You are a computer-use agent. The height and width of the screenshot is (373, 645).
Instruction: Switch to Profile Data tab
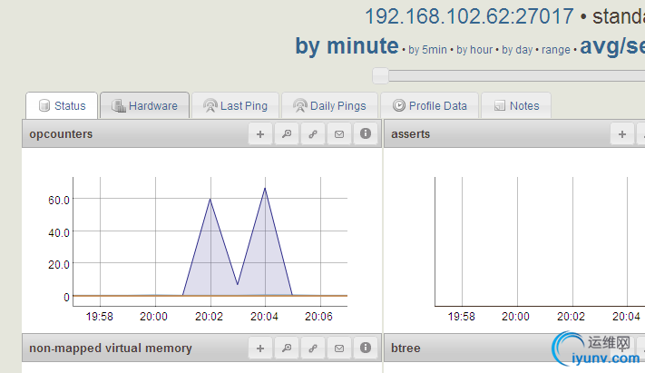[429, 106]
